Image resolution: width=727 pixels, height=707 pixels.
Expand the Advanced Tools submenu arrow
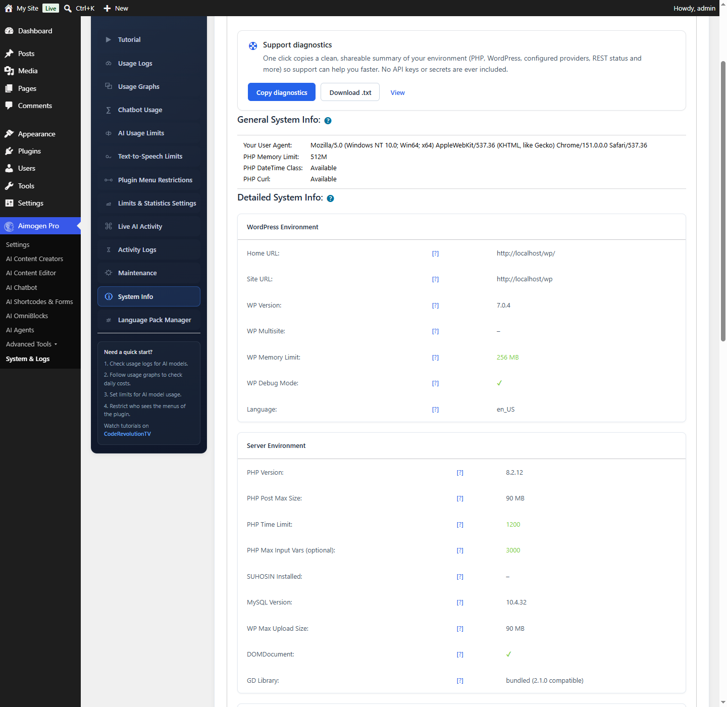56,344
